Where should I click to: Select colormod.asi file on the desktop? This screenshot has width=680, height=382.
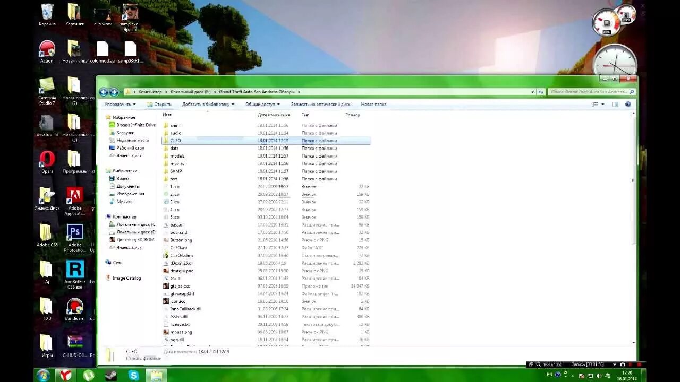coord(103,51)
